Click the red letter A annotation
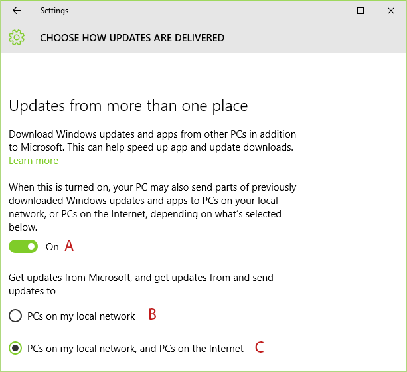This screenshot has height=372, width=407. click(x=69, y=246)
